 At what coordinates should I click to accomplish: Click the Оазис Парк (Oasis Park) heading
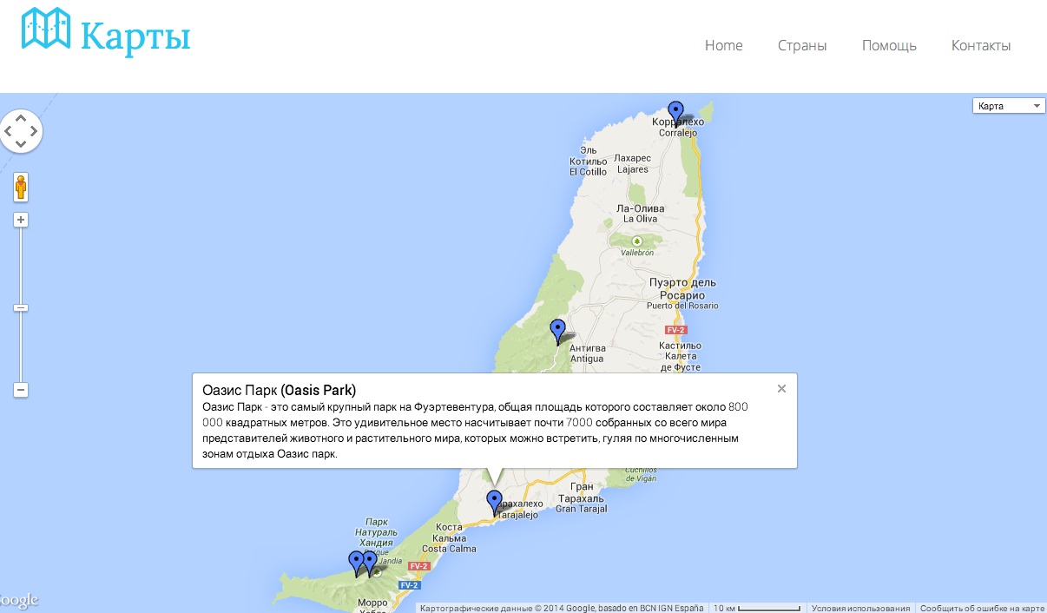(x=279, y=390)
